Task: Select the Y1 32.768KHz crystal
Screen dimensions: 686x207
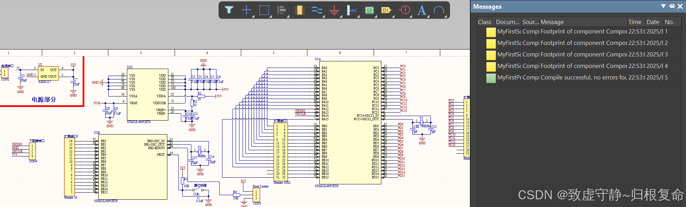Action: pyautogui.click(x=421, y=123)
